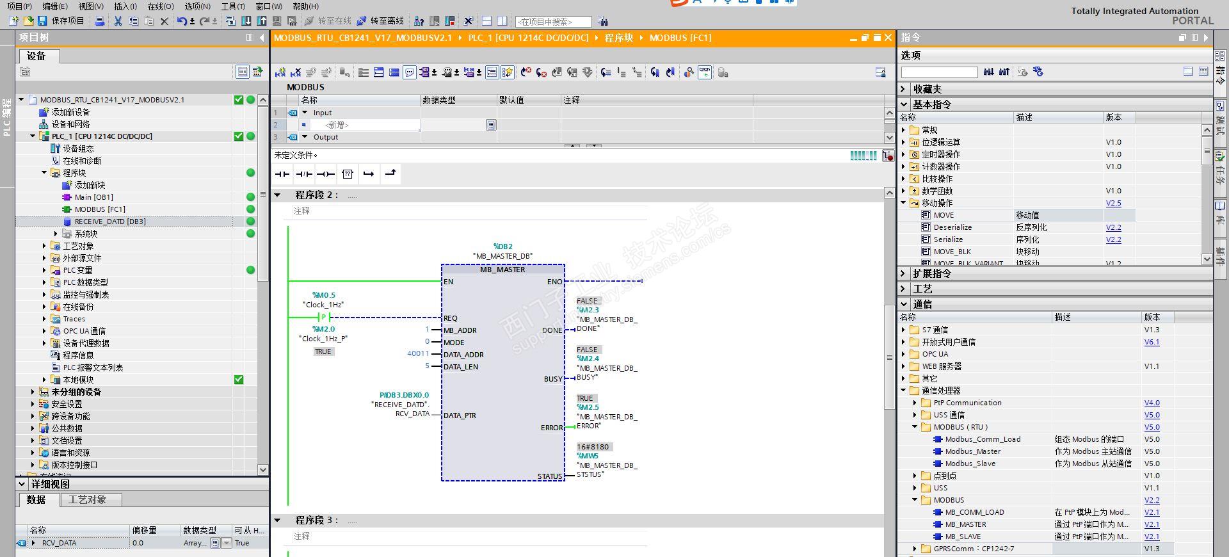Image resolution: width=1229 pixels, height=557 pixels.
Task: Click the 转至离线 button
Action: coord(380,21)
